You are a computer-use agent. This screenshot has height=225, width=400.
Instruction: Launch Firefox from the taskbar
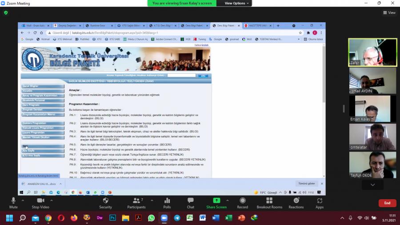tap(74, 218)
